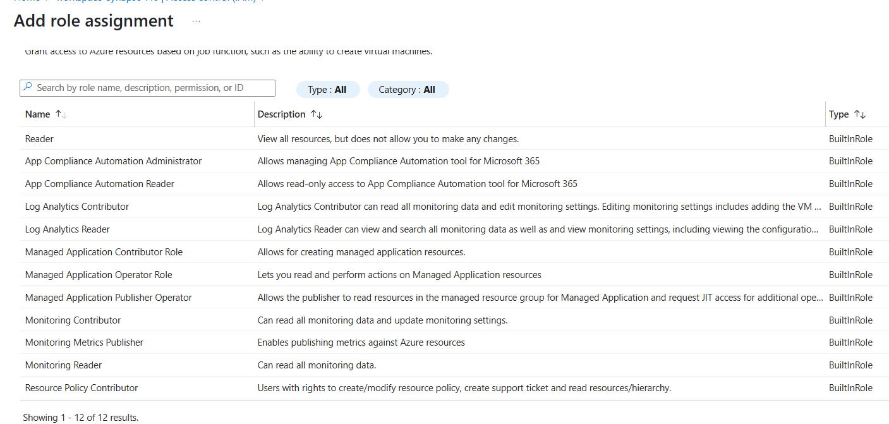Open the ellipsis menu beside Add role assignment
Screen dimensions: 889x424
click(x=196, y=21)
